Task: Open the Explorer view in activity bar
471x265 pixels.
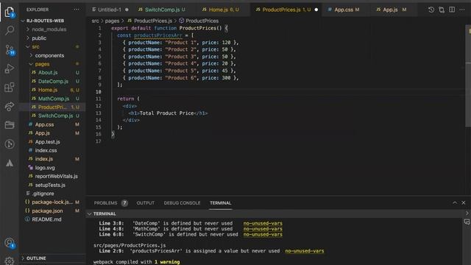Action: (x=10, y=12)
